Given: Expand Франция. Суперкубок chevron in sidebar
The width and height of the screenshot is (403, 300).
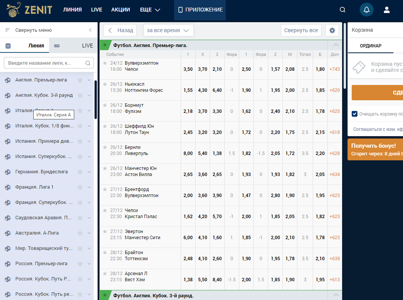Looking at the screenshot, I should click(89, 202).
